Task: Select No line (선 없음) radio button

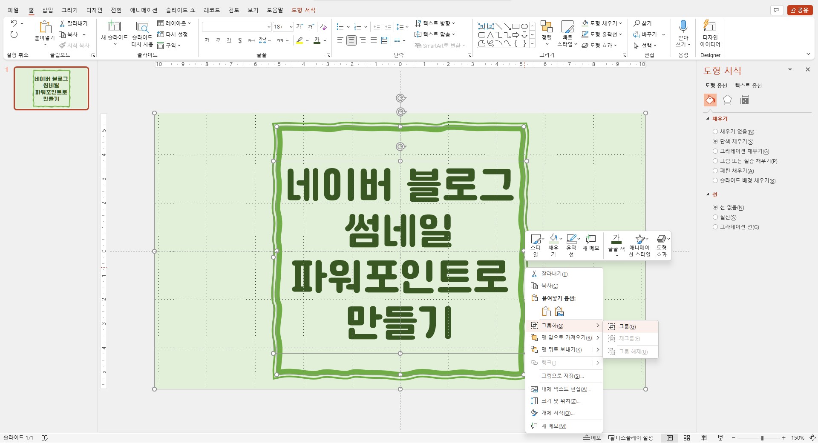Action: point(715,207)
